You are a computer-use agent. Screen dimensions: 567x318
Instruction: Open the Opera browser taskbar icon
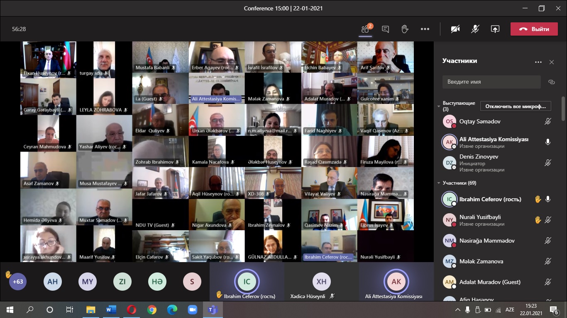tap(131, 309)
